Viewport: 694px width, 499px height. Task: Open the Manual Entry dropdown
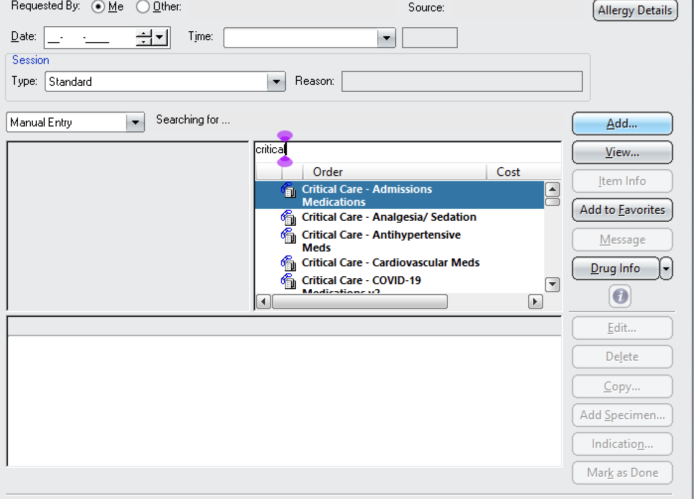pos(135,123)
